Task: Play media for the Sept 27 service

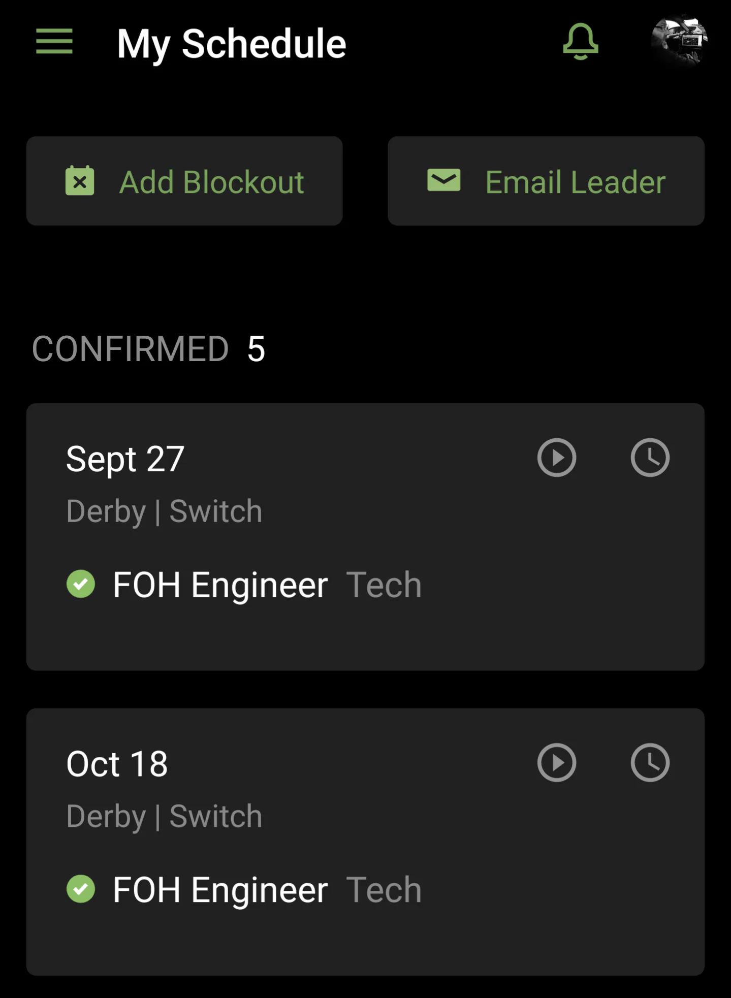Action: click(x=556, y=458)
